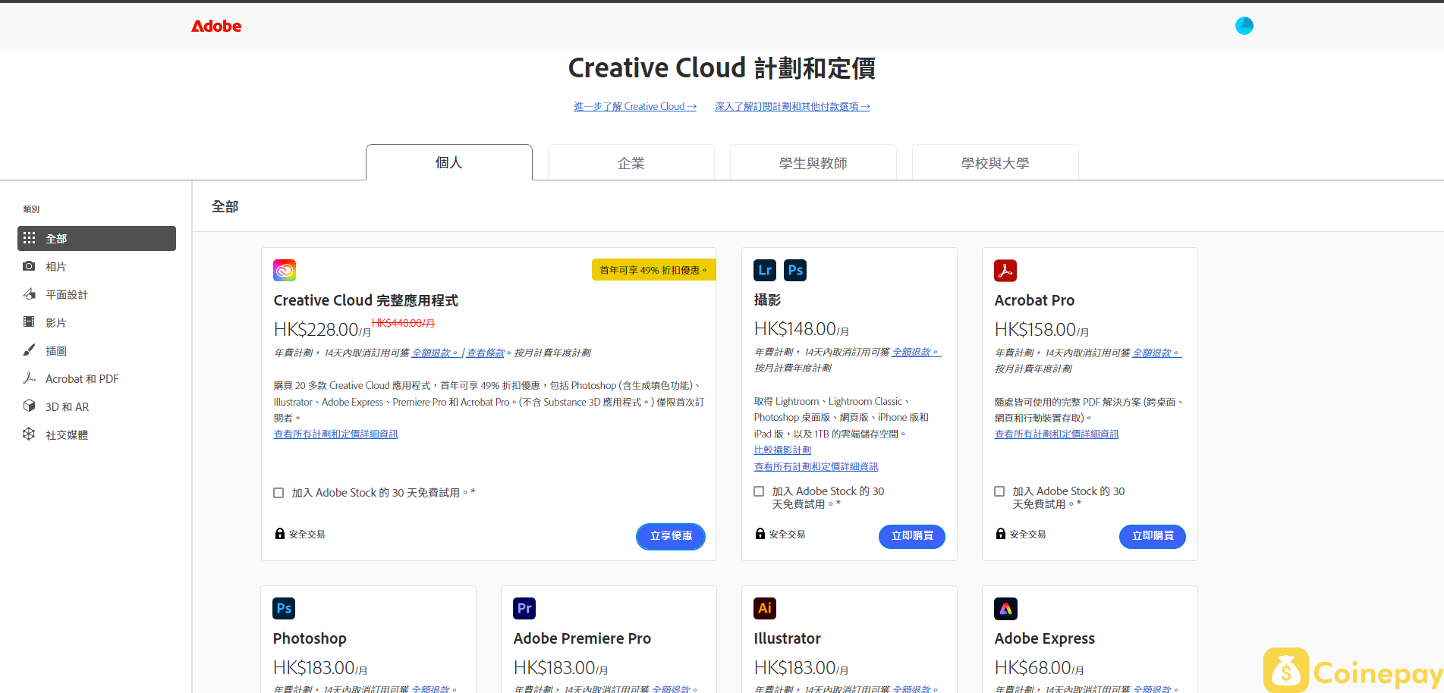This screenshot has height=693, width=1444.
Task: Click the Photoshop card title
Action: [310, 638]
